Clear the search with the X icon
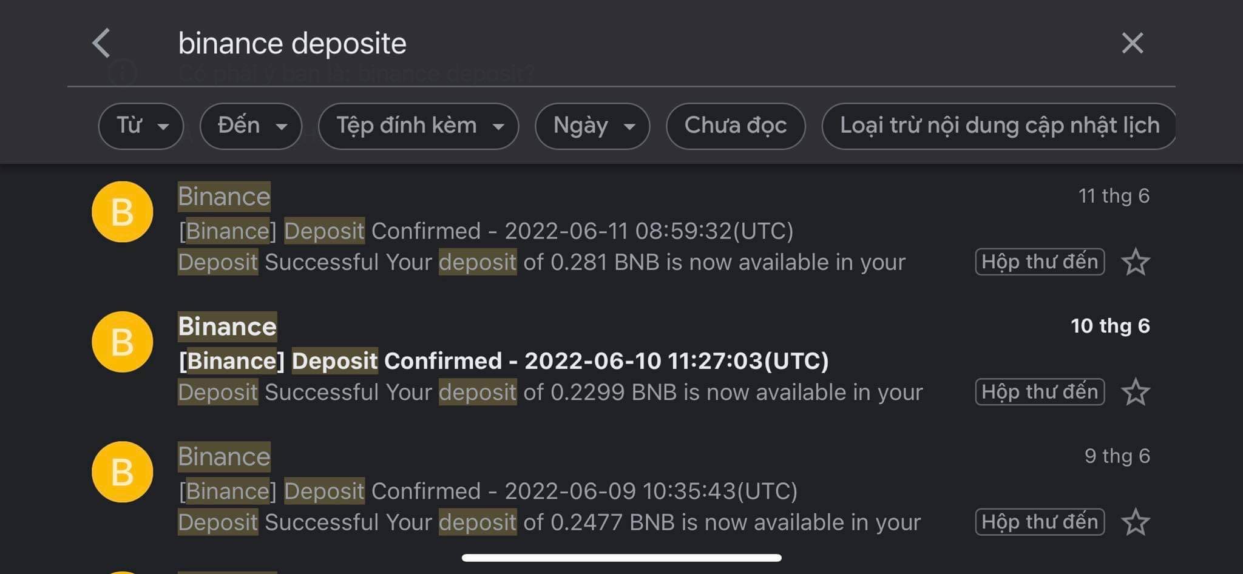This screenshot has height=574, width=1243. [1132, 44]
